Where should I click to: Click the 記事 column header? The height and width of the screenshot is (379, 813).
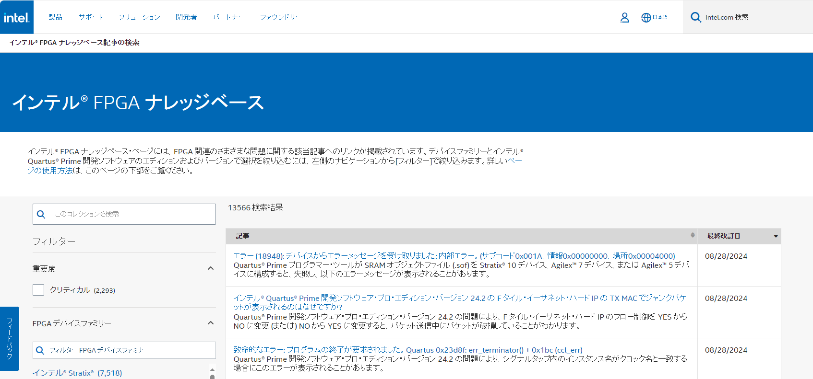[x=242, y=236]
